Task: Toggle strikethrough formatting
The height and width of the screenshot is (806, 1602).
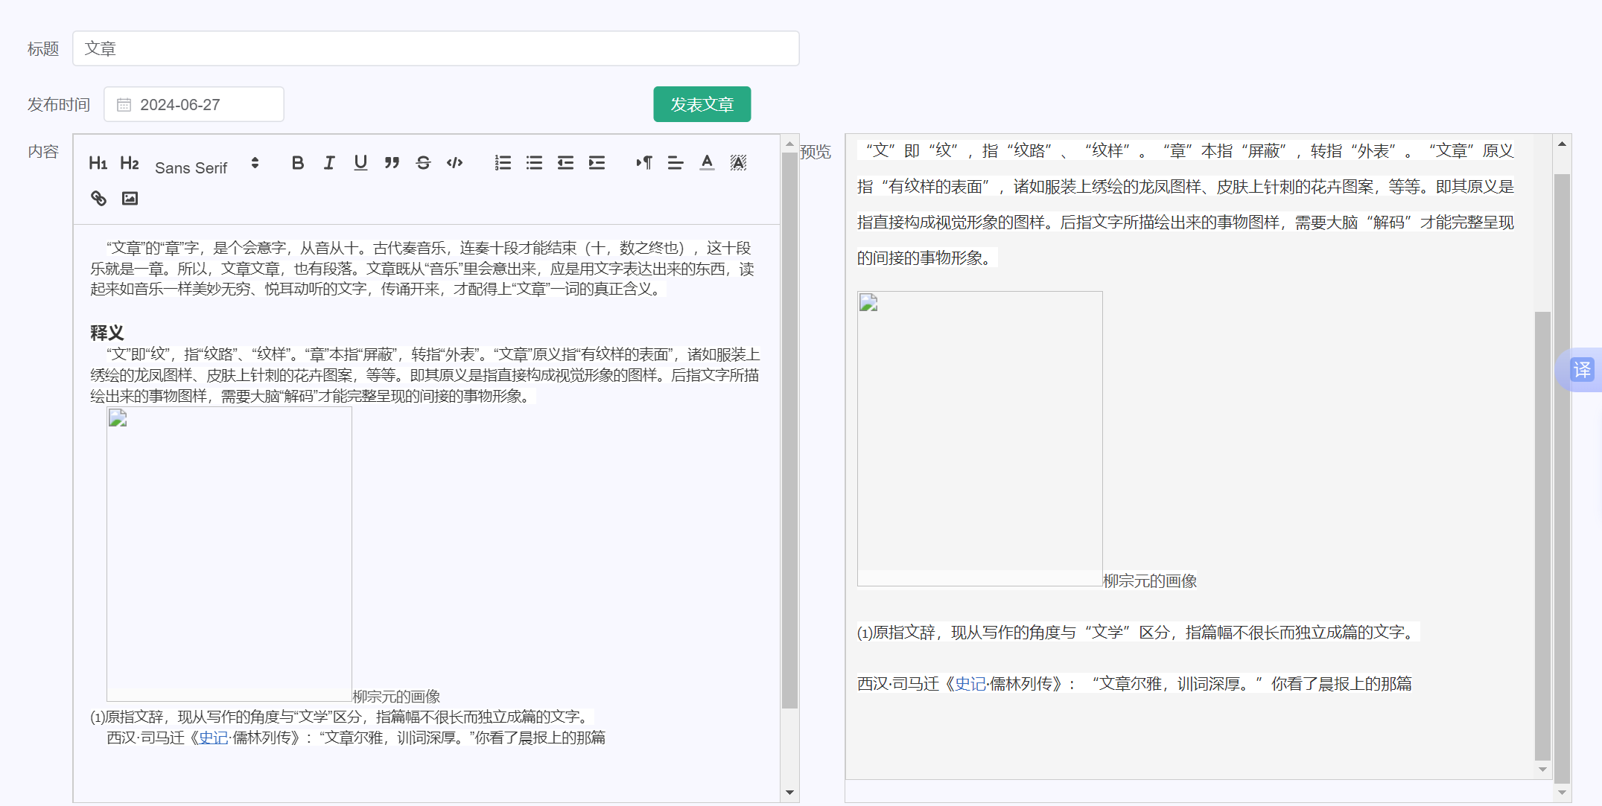Action: [x=423, y=163]
